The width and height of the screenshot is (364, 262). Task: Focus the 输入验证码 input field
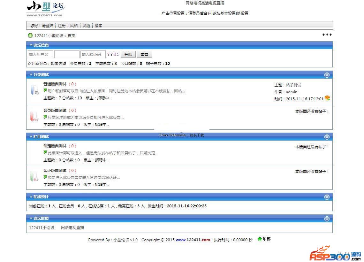[93, 54]
